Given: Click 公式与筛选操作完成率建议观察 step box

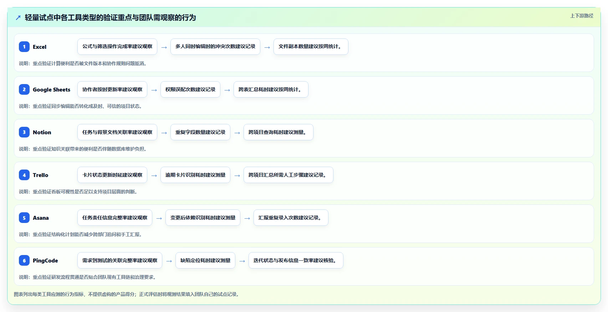Looking at the screenshot, I should point(117,47).
